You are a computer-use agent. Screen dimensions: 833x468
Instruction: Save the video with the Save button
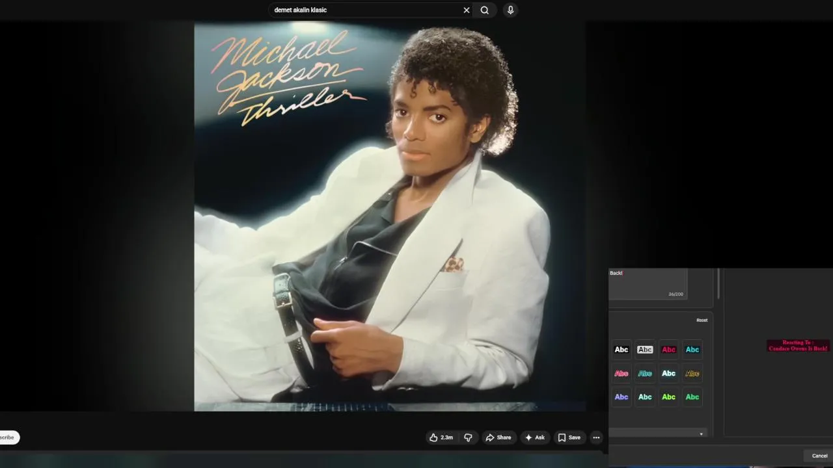point(569,437)
